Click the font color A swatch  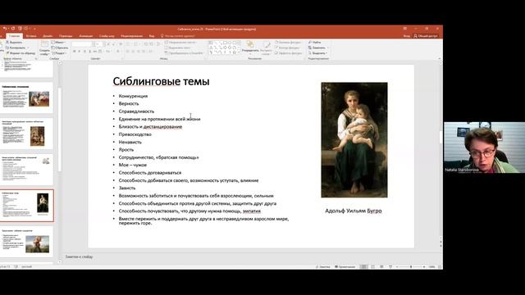pos(118,51)
